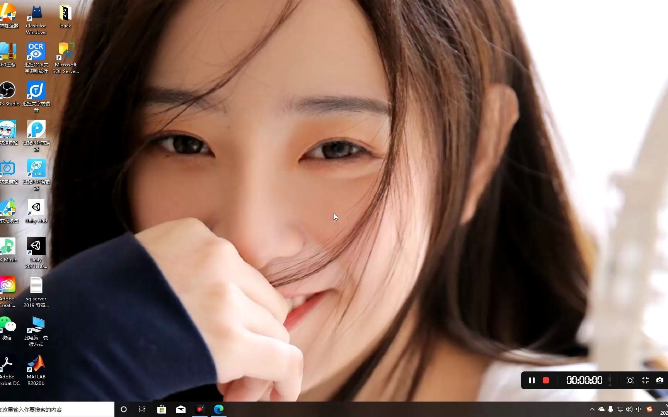Open Clash for Windows desktop shortcut
Viewport: 668px width, 417px height.
tap(36, 19)
